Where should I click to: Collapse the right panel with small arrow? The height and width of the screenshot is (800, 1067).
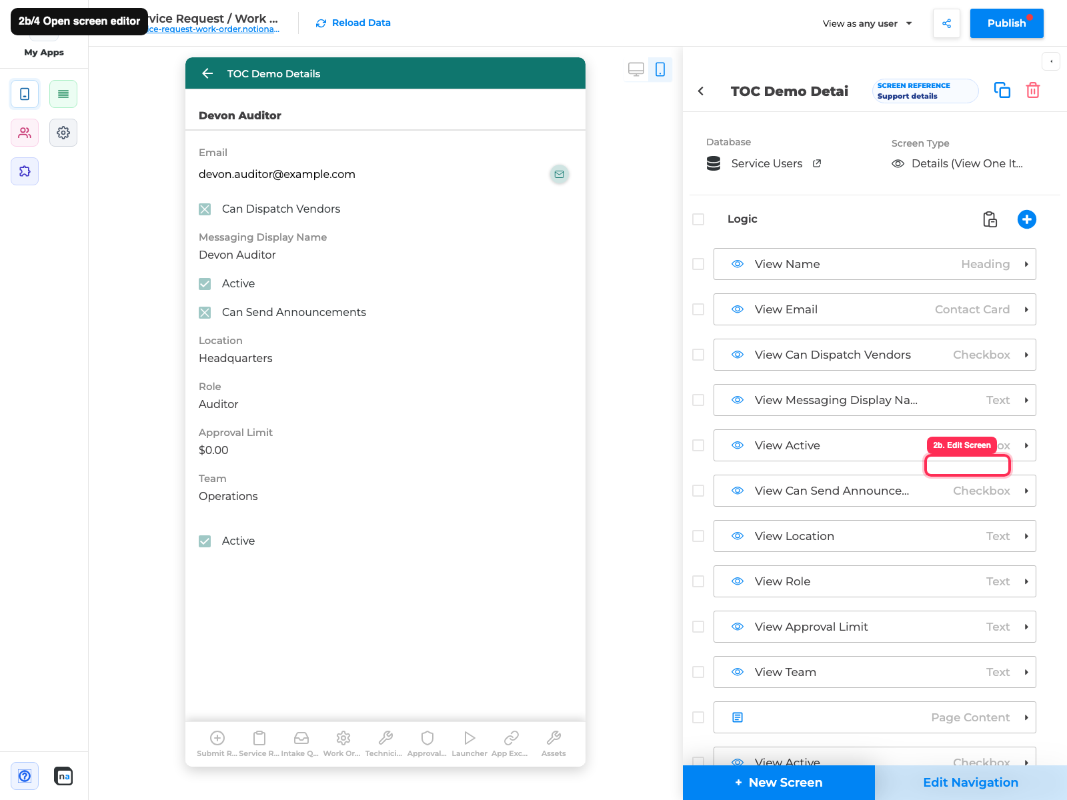click(1051, 61)
